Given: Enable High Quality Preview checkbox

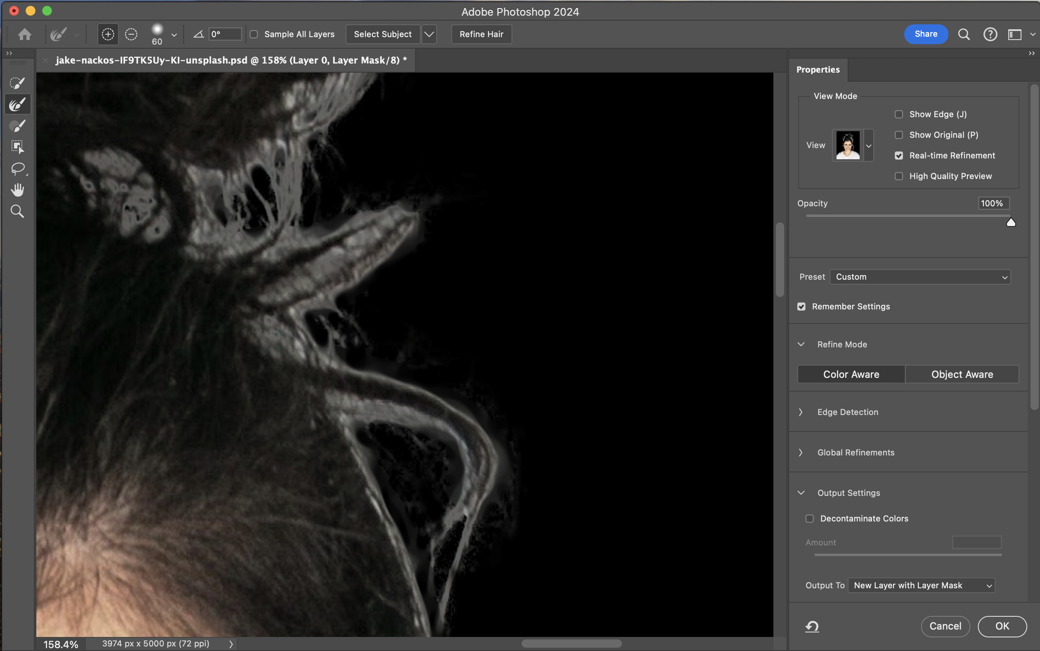Looking at the screenshot, I should (x=899, y=176).
